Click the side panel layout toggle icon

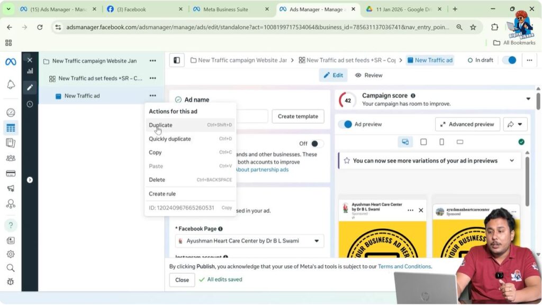[177, 60]
